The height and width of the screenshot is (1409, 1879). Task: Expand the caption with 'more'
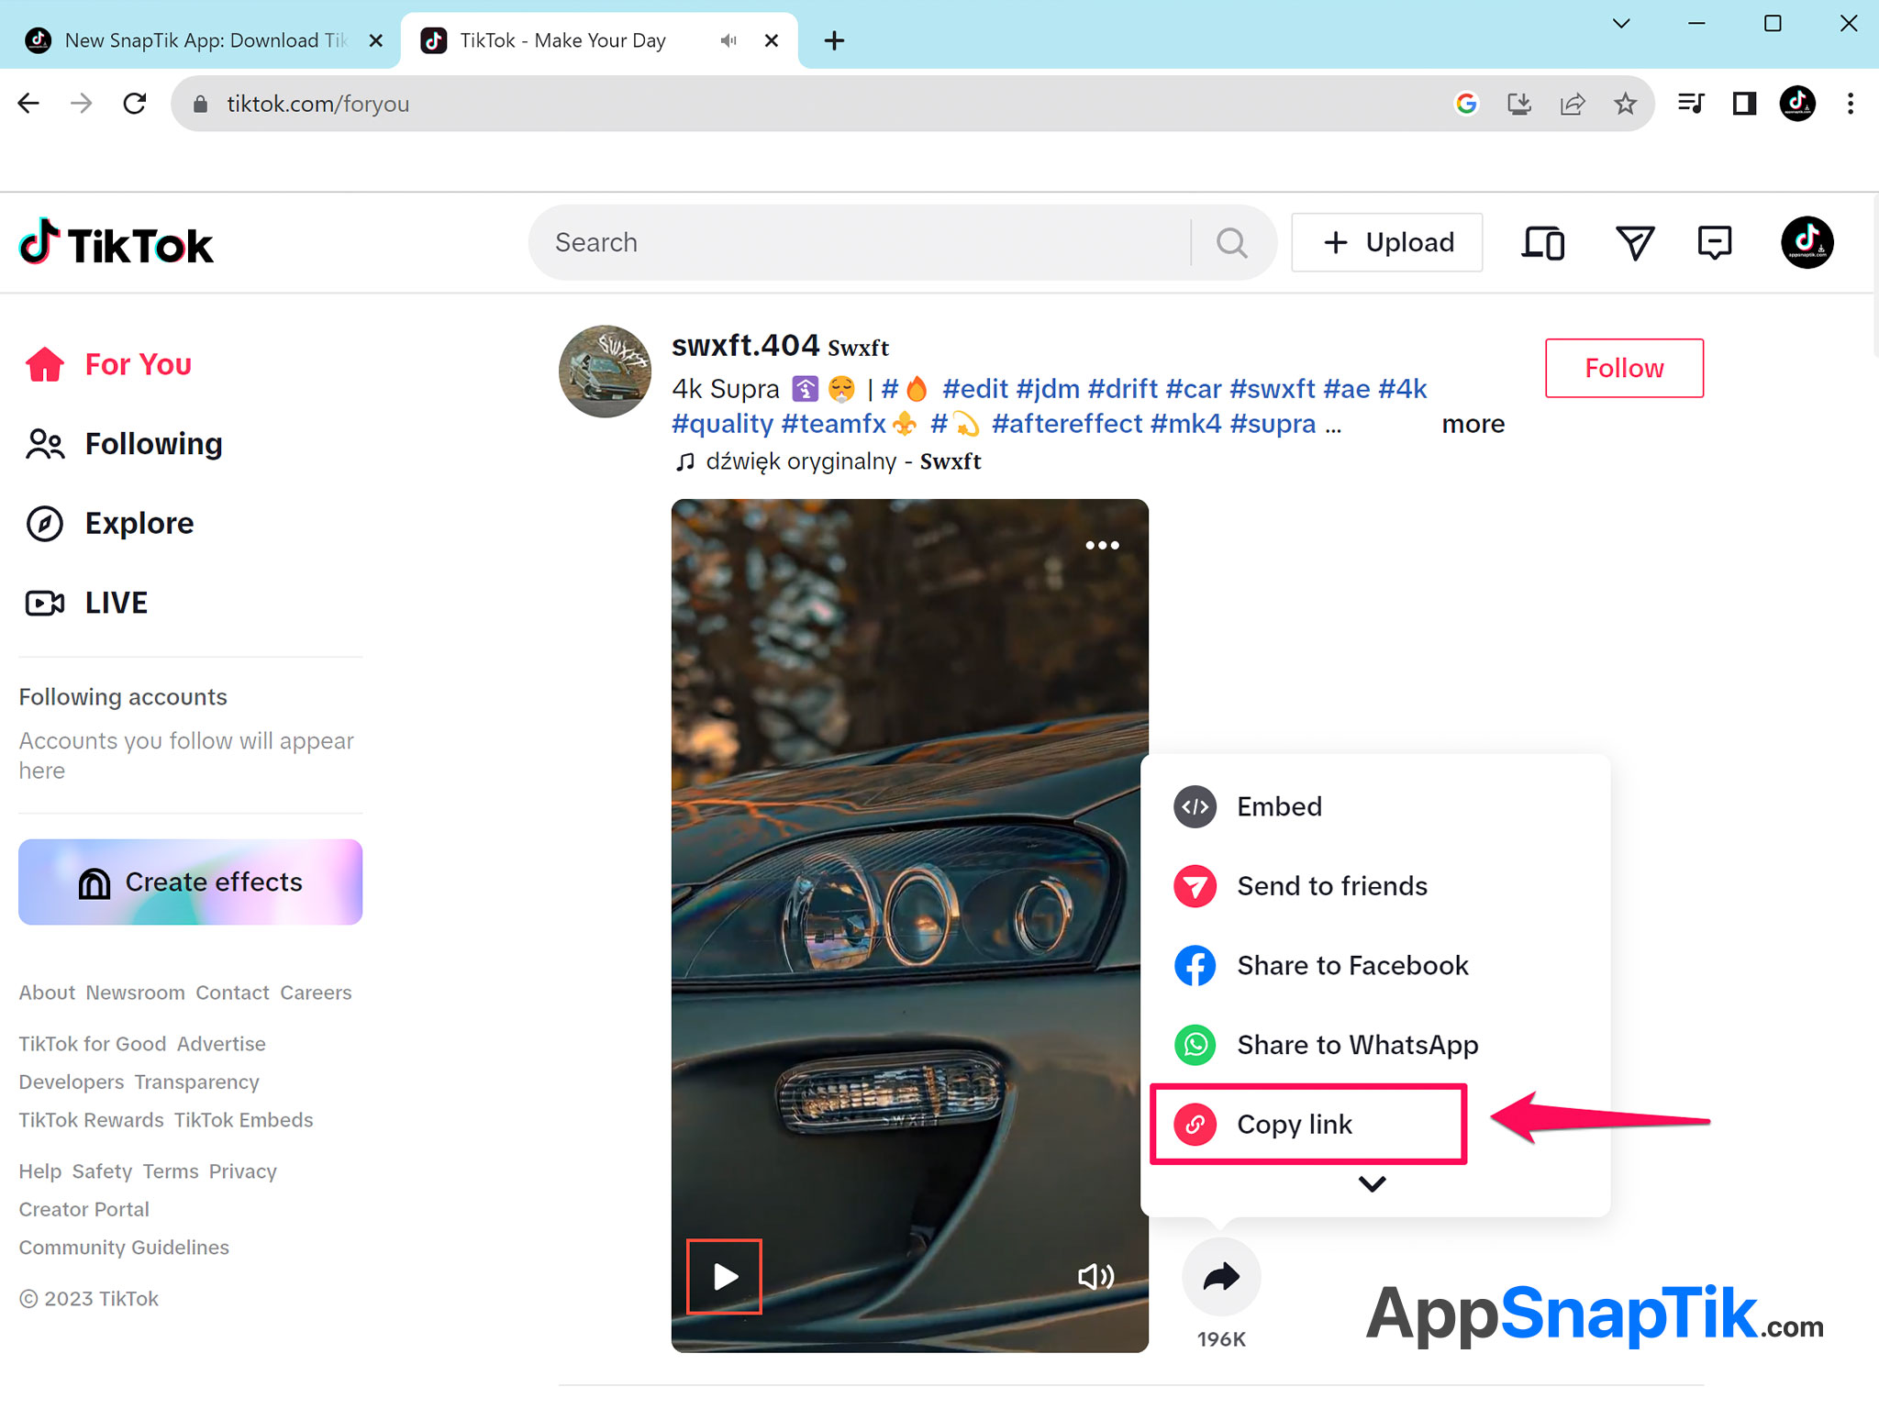click(x=1473, y=424)
